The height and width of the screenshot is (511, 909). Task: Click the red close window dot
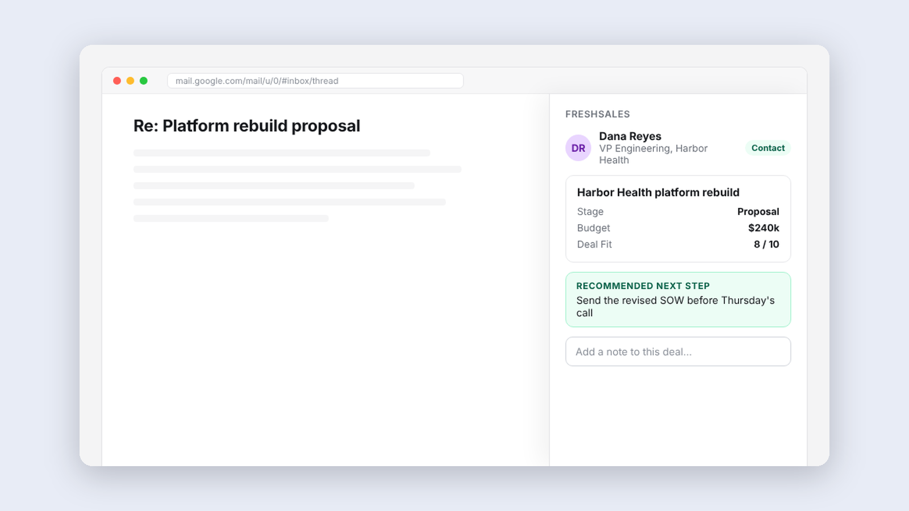click(x=117, y=81)
